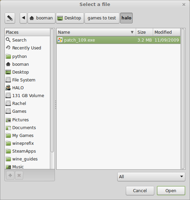Click the back arrow in the path bar
The height and width of the screenshot is (200, 190).
[24, 18]
